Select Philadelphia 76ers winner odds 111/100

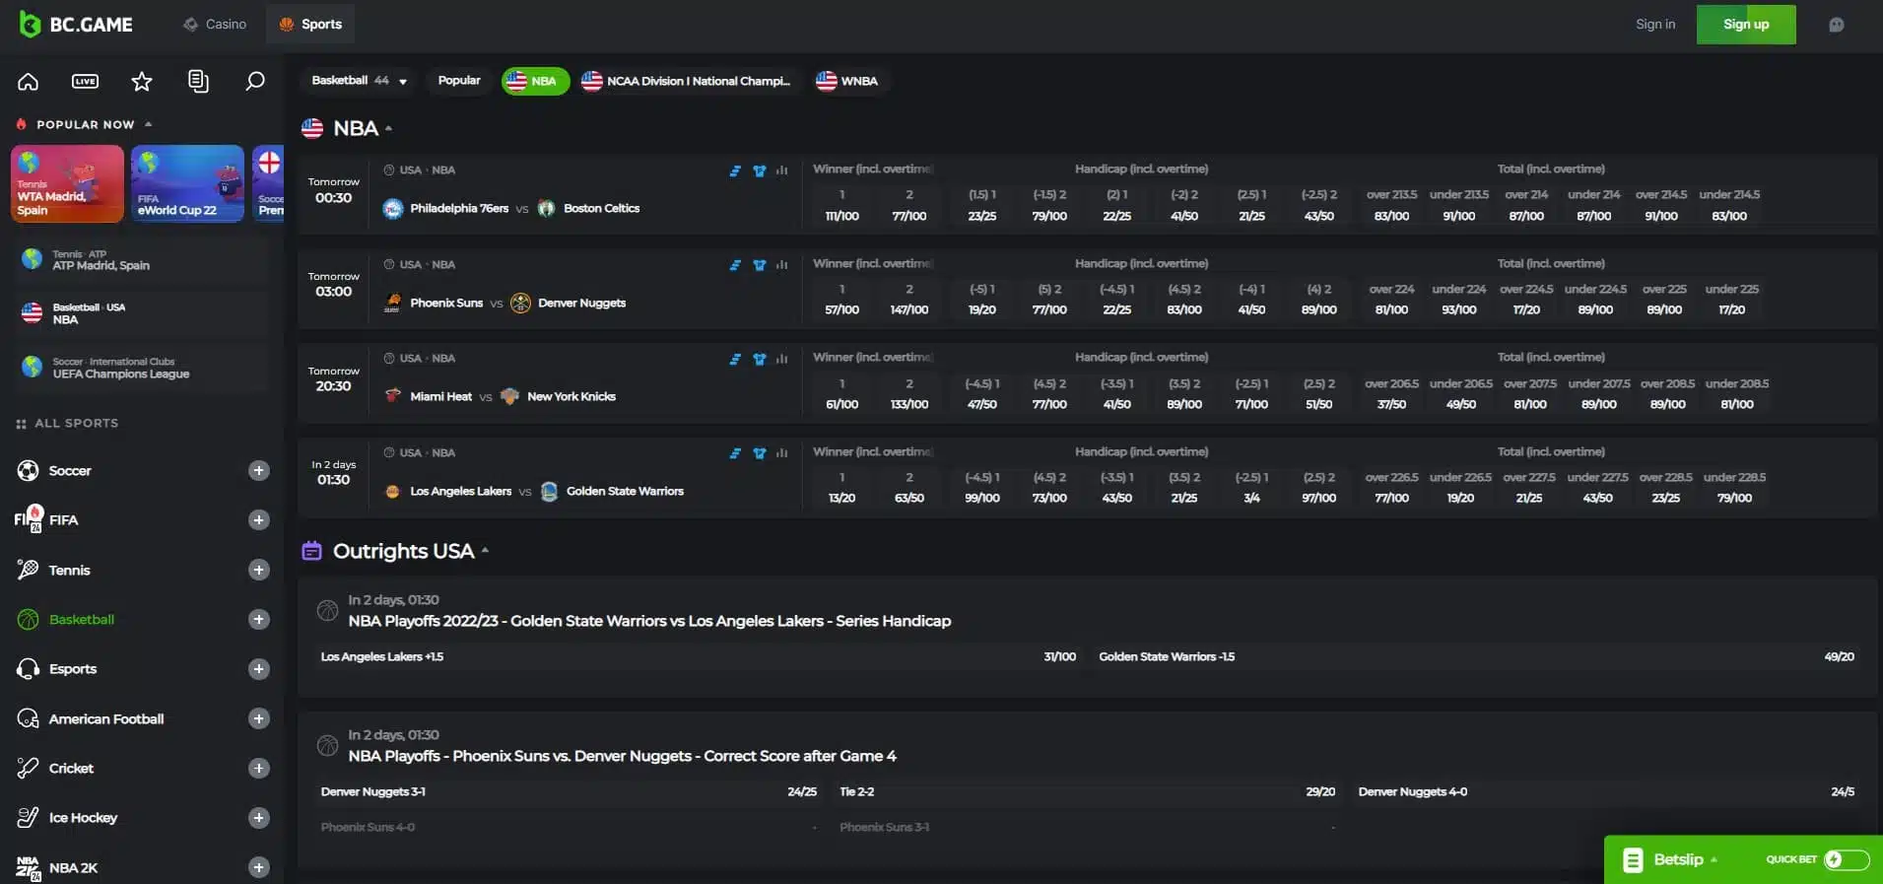841,206
